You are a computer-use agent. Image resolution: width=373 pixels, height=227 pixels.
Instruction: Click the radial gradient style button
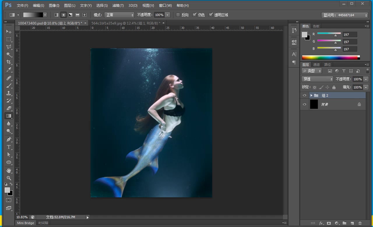[64, 15]
